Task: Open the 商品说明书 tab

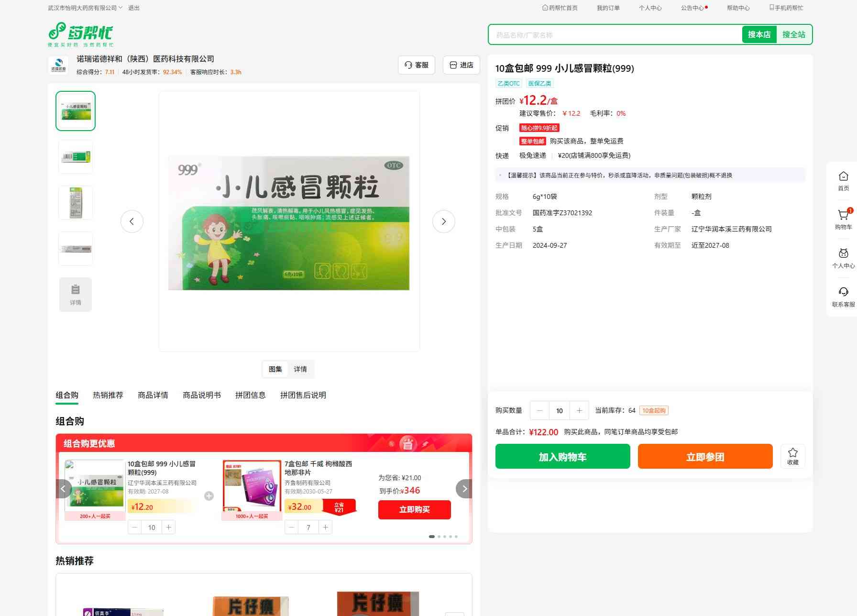Action: coord(201,395)
